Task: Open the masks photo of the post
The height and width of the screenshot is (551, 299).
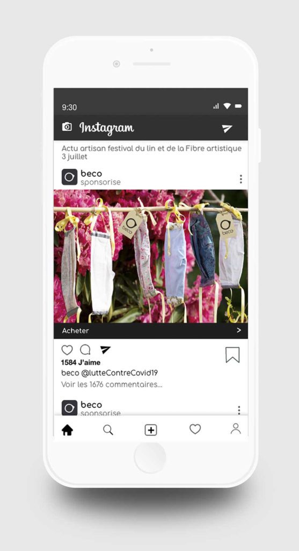Action: pos(151,256)
